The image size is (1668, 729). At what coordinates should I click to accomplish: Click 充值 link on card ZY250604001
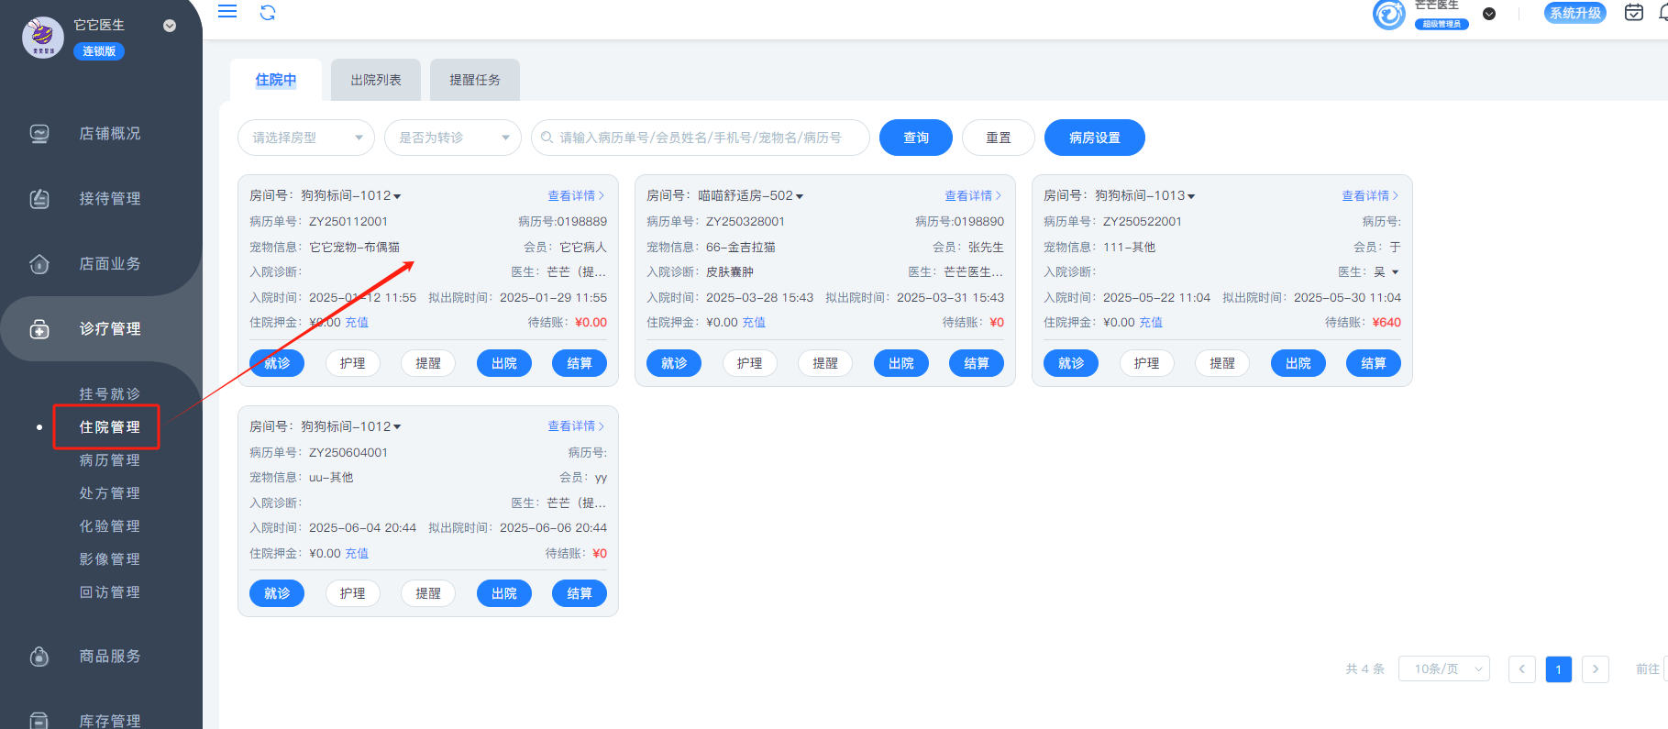[357, 554]
